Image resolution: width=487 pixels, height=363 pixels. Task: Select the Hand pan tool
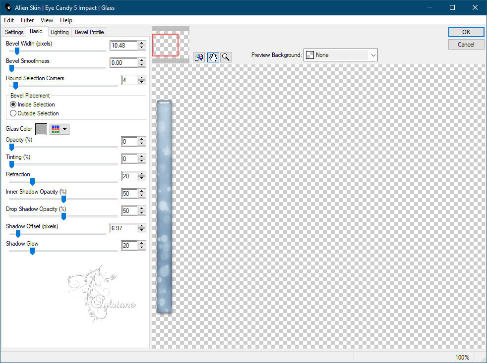[213, 57]
